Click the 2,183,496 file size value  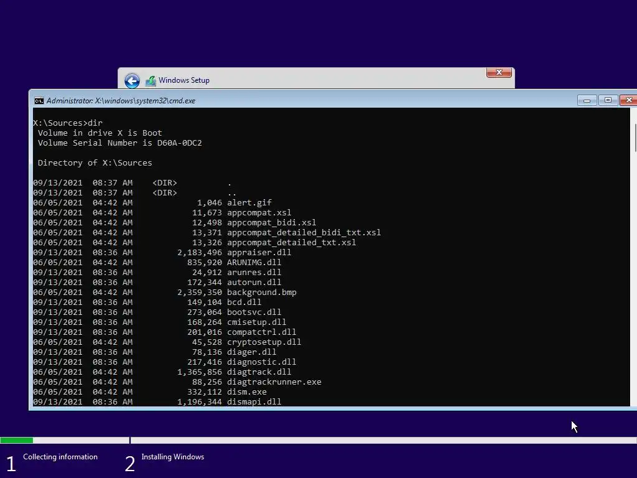[x=200, y=253]
